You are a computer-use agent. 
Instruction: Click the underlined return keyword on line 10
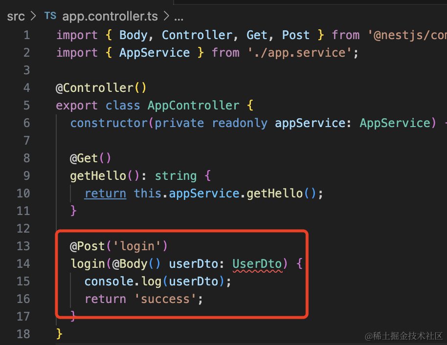coord(105,194)
